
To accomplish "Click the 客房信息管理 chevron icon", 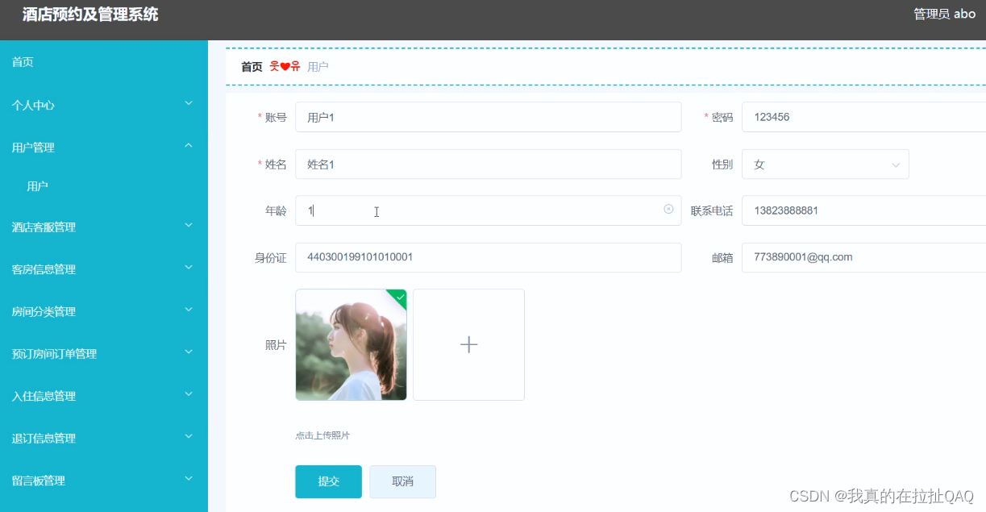I will (x=189, y=268).
